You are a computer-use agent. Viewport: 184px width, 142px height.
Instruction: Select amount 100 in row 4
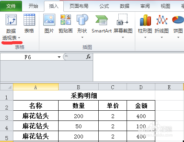coord(141,126)
